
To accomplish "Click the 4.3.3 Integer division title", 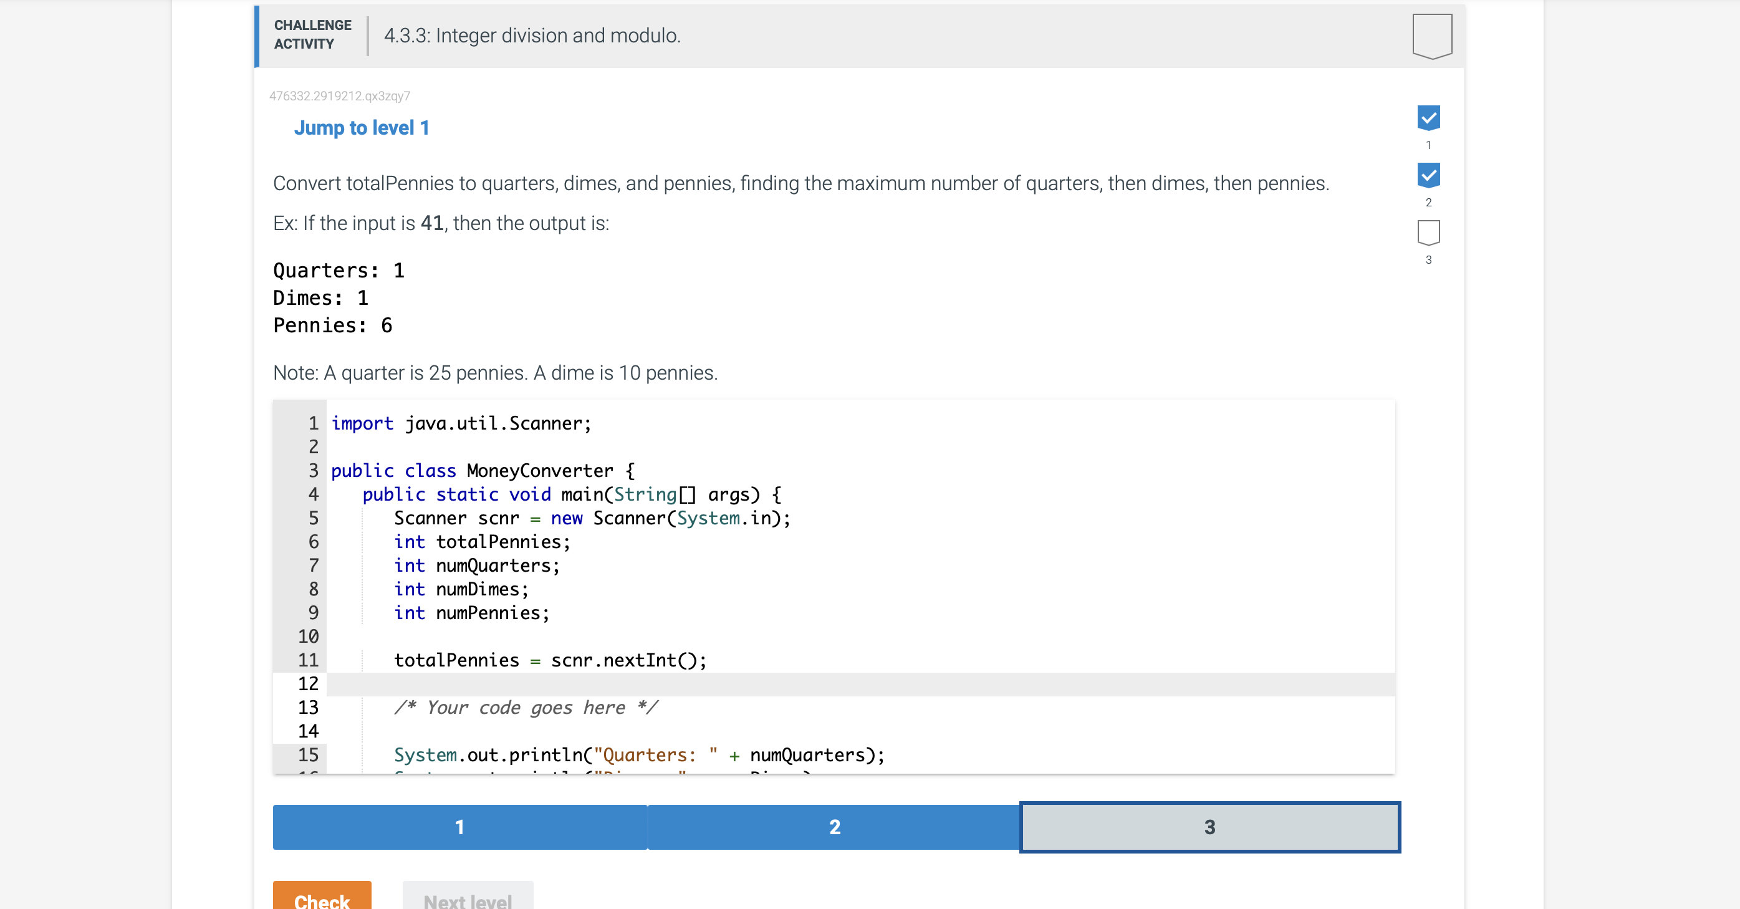I will coord(532,35).
